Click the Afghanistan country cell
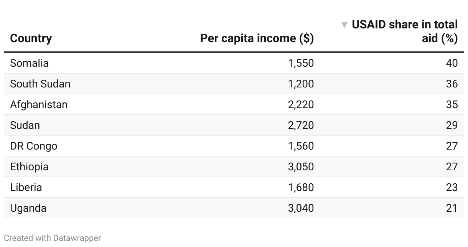Image resolution: width=468 pixels, height=247 pixels. pos(39,104)
